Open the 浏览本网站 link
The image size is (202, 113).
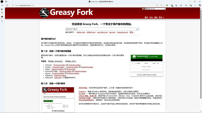coord(83,88)
